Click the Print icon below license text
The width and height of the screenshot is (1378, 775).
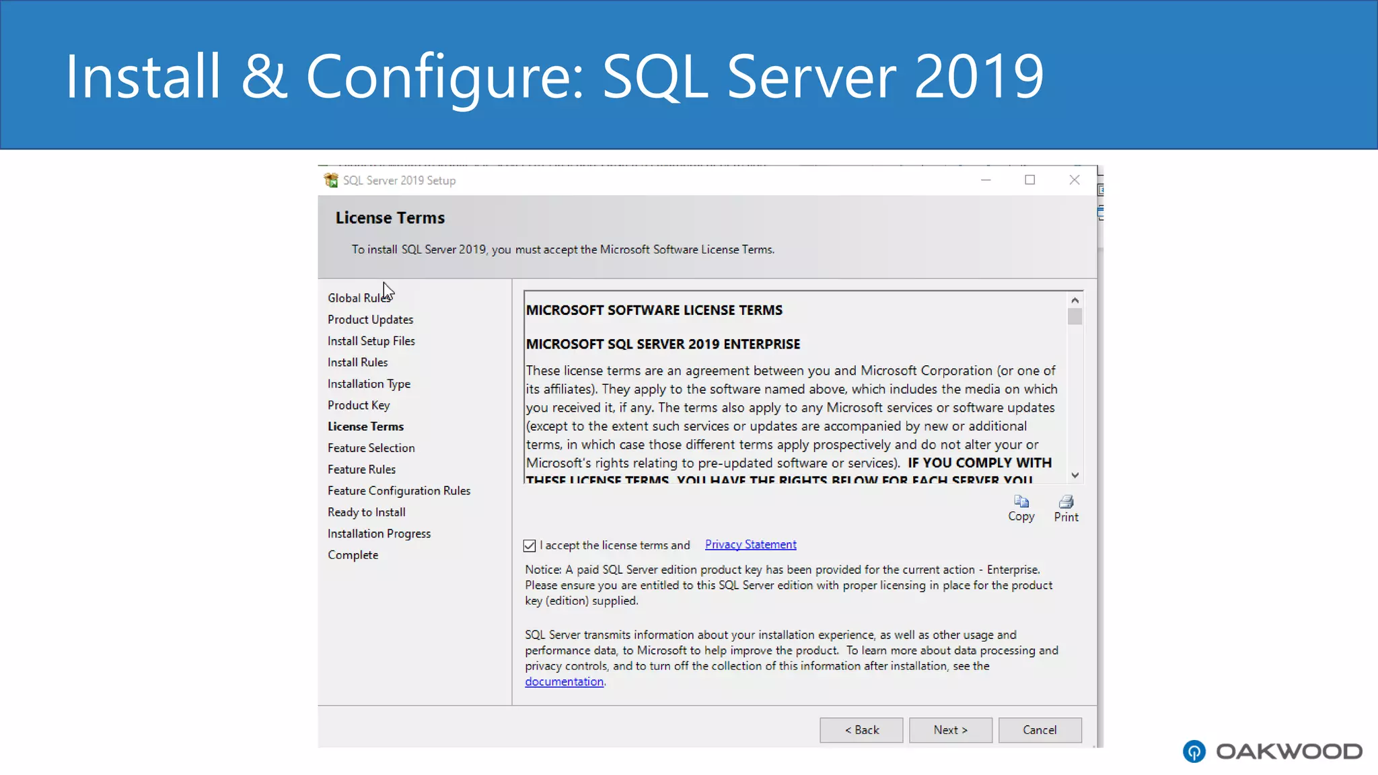click(1066, 502)
